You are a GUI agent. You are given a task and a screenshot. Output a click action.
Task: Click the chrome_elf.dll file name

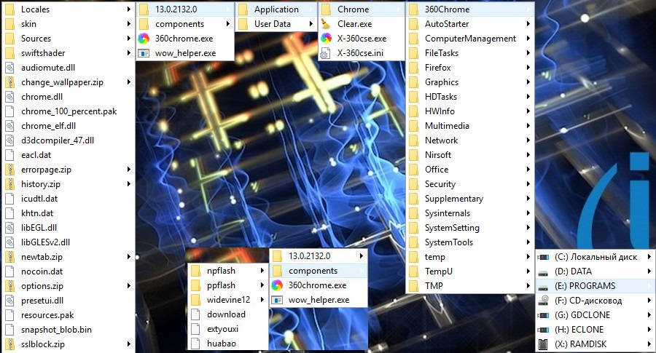[49, 126]
